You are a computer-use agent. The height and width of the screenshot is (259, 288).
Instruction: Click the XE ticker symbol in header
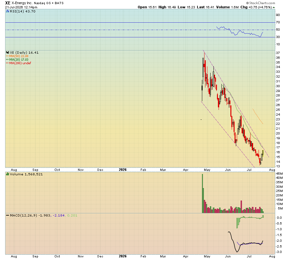coord(8,3)
